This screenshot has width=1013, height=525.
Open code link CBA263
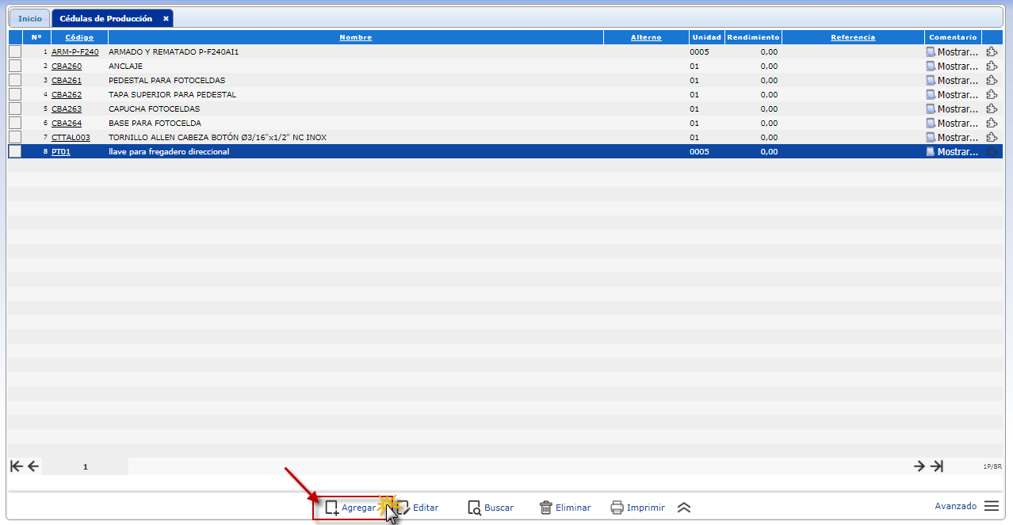coord(67,108)
